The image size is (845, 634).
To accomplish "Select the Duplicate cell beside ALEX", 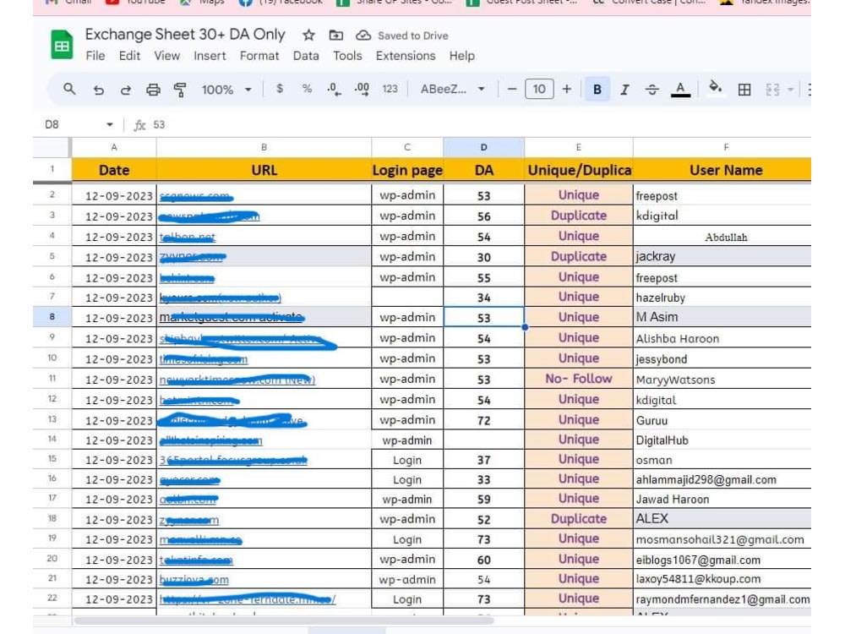I will 578,519.
